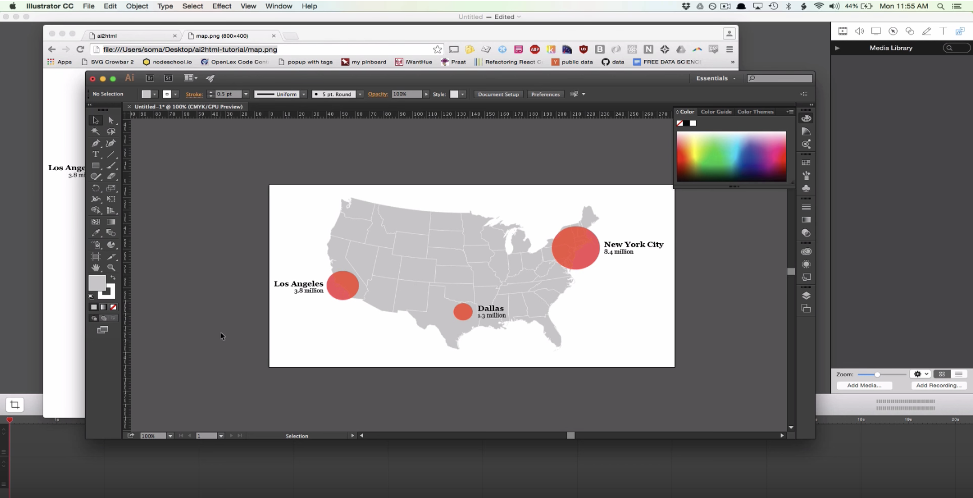Click the large Fill color swatch in toolbox

tap(97, 283)
